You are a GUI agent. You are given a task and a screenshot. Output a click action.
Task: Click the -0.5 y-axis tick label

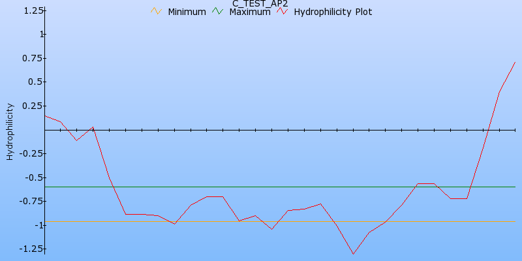[34, 177]
